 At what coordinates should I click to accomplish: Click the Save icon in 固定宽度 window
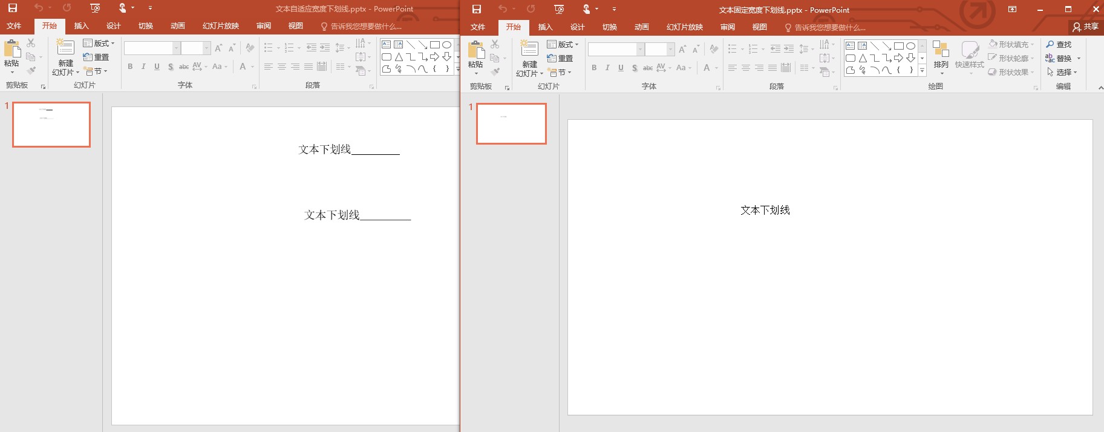coord(477,9)
